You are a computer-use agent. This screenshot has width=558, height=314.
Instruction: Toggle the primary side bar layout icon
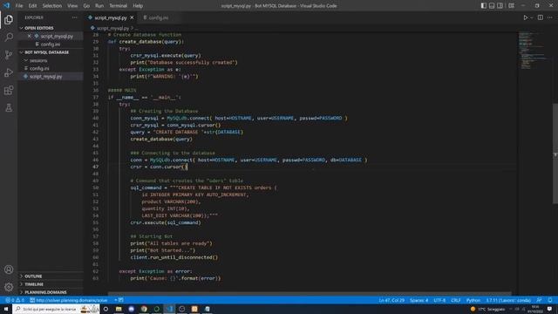484,6
